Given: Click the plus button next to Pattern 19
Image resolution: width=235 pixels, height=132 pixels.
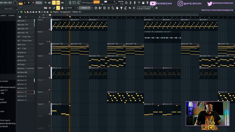Looking at the screenshot, I should pos(92,8).
